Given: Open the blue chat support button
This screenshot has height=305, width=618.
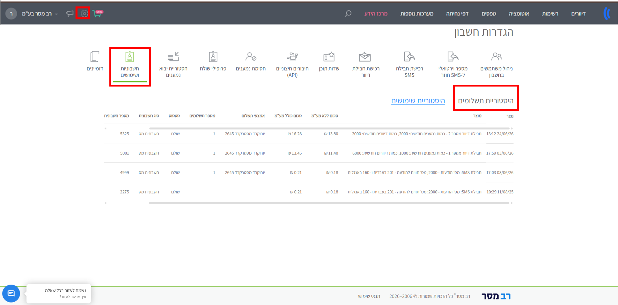Looking at the screenshot, I should click(x=11, y=294).
